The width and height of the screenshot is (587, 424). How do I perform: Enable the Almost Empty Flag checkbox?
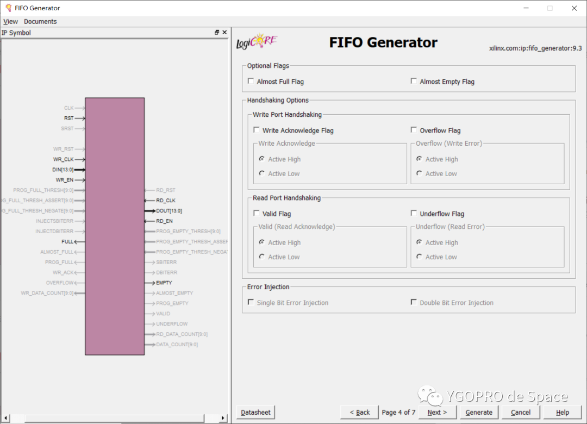pos(414,81)
